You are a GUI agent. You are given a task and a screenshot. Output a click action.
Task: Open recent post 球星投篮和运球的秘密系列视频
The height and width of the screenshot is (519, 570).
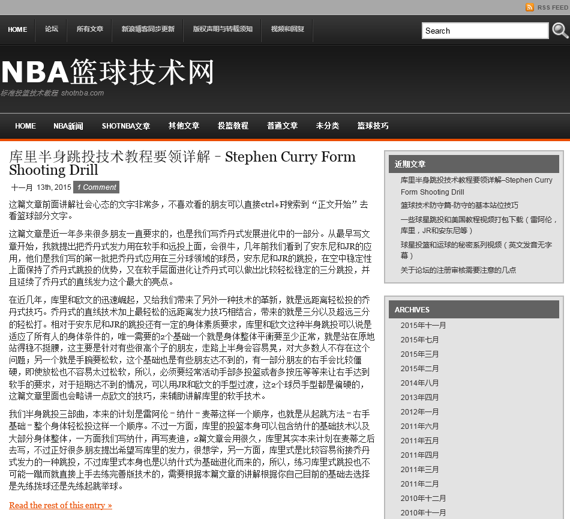(x=476, y=250)
